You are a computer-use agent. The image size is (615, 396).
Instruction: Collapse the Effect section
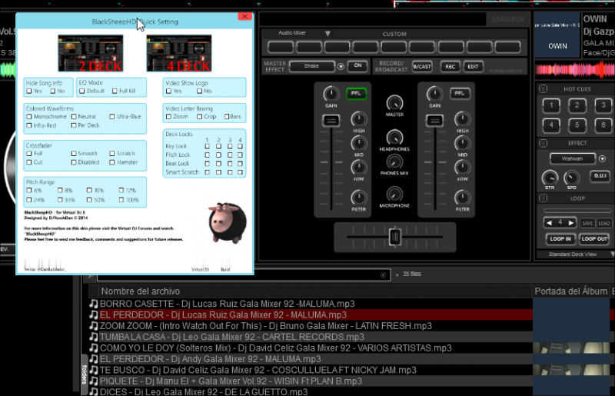click(544, 143)
